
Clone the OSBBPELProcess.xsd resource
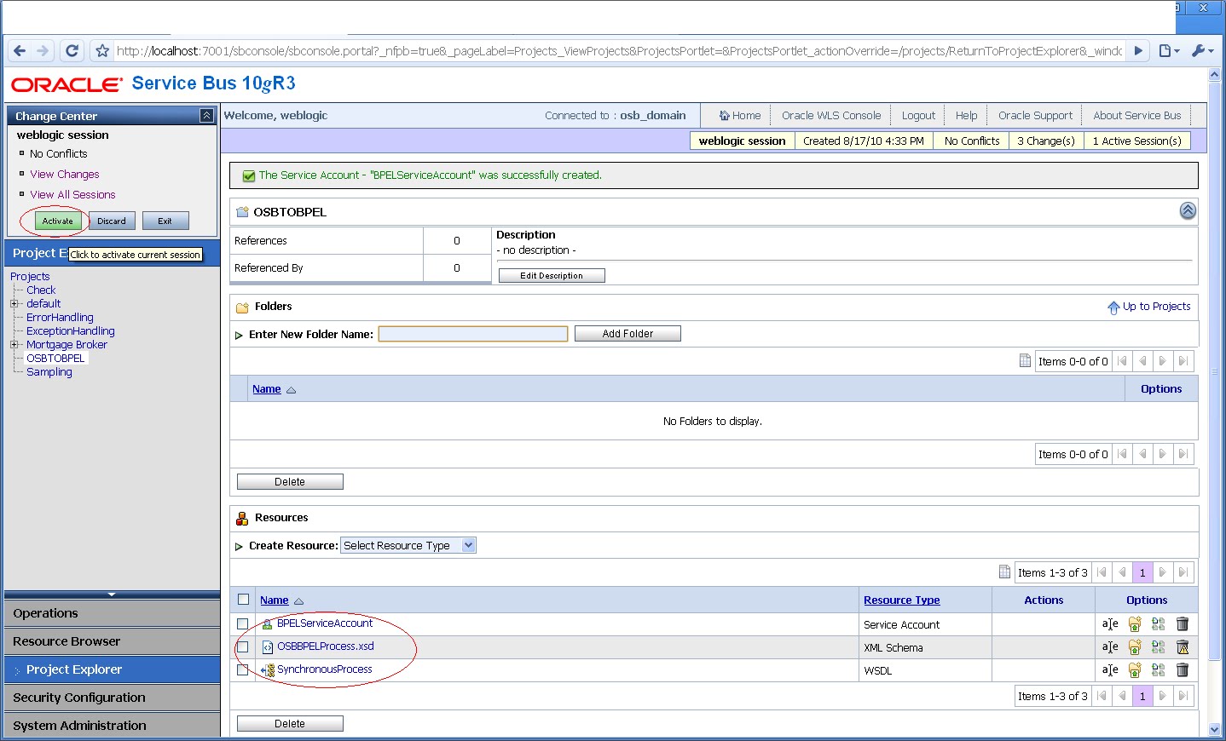[x=1158, y=647]
